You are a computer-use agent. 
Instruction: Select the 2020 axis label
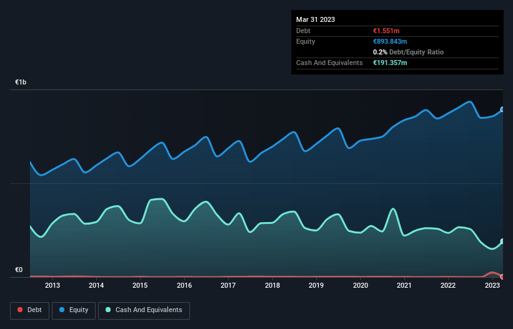[x=360, y=285]
